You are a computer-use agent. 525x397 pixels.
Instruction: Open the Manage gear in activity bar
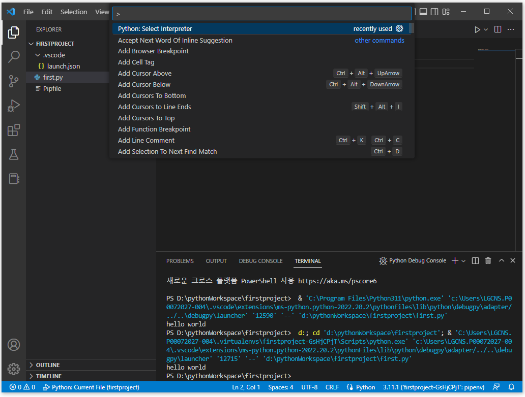point(13,369)
